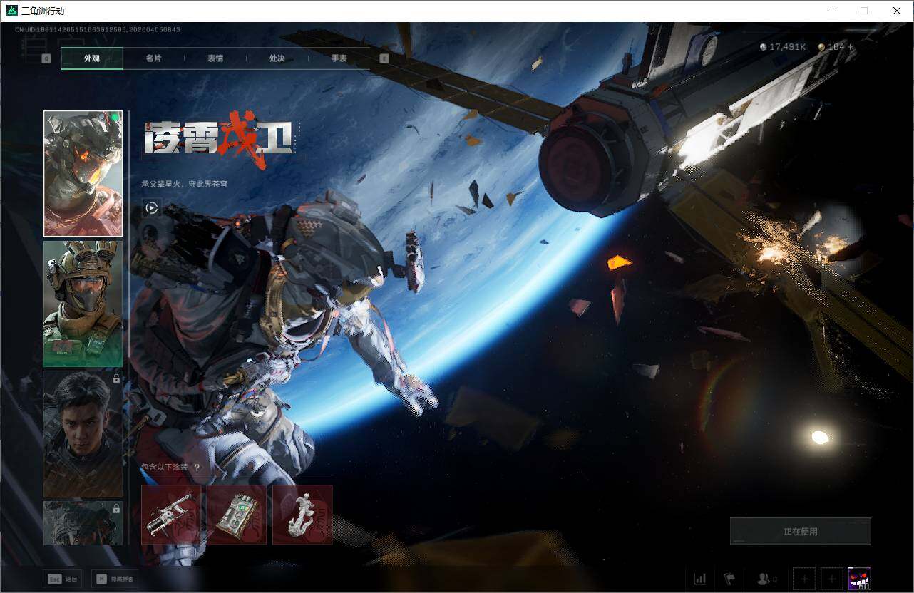Select the locked bare-faced operator skin
Viewport: 914px width, 593px height.
coord(83,433)
